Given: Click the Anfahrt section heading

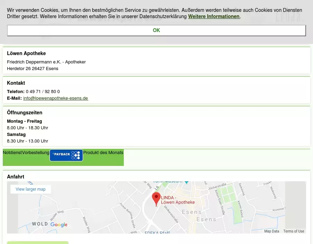Looking at the screenshot, I should point(16,177).
